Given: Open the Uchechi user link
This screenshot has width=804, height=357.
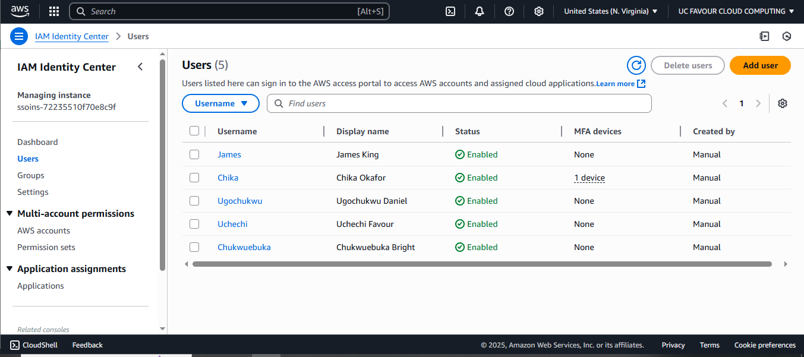Looking at the screenshot, I should point(232,224).
